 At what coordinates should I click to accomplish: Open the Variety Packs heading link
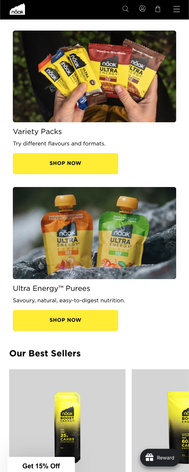(x=37, y=131)
